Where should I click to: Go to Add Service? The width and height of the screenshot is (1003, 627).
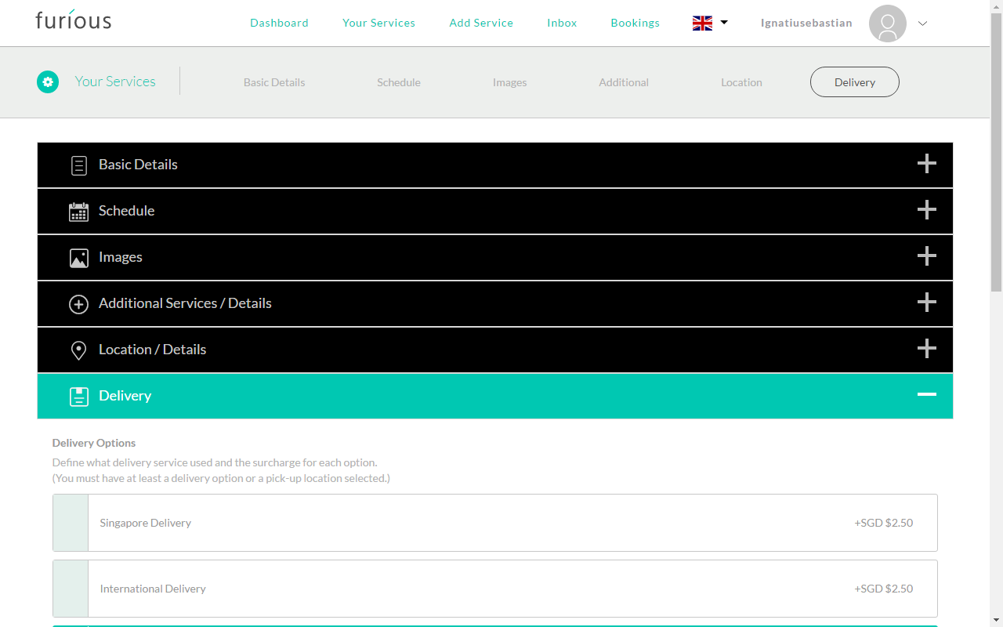point(481,23)
